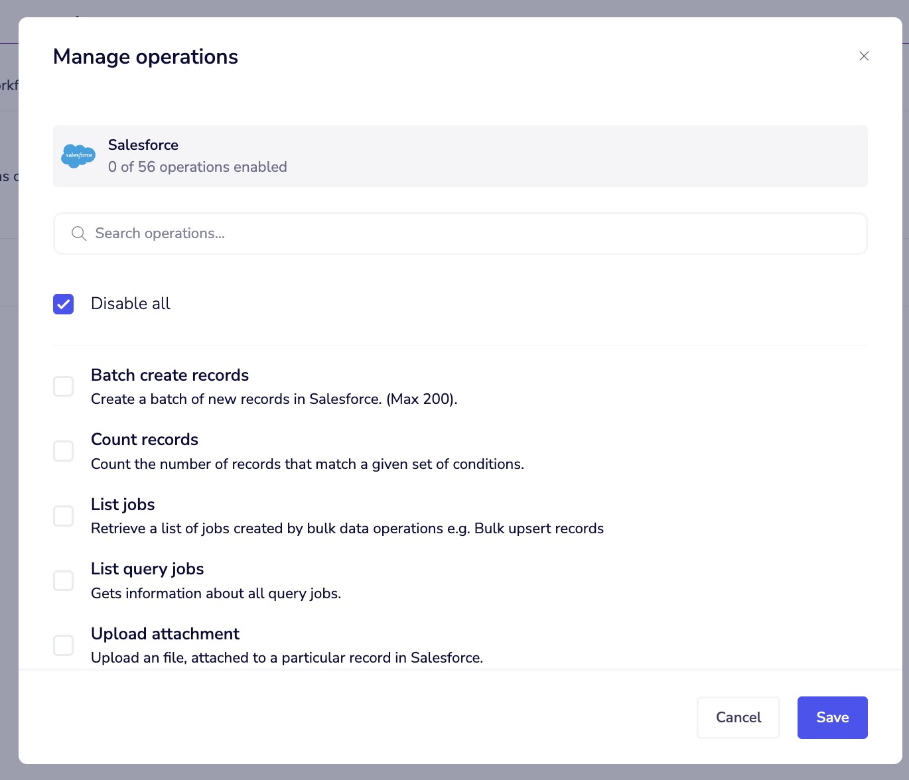Open the Upload attachment operation entry

tap(165, 634)
